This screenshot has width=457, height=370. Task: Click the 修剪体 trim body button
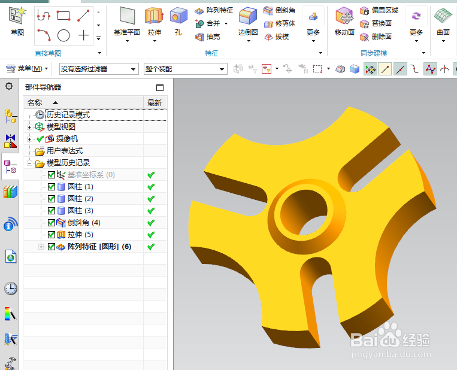pos(280,23)
